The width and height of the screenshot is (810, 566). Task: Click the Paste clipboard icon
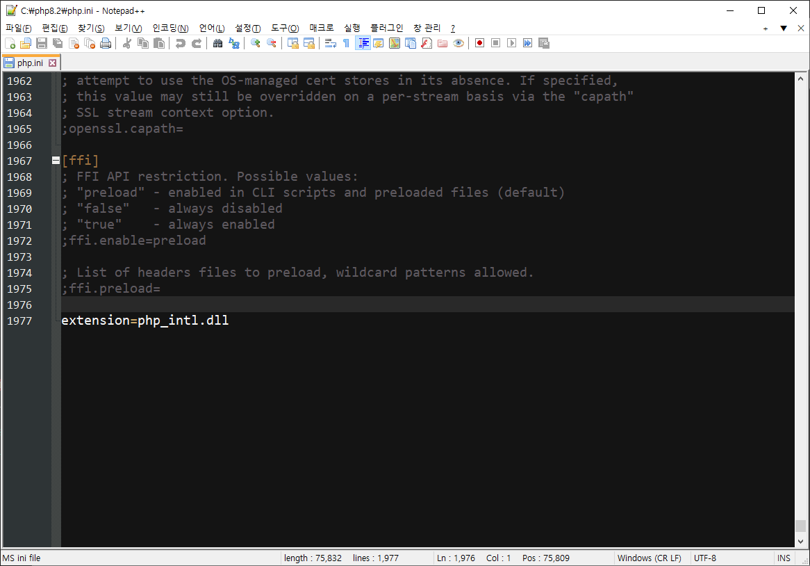pos(160,43)
